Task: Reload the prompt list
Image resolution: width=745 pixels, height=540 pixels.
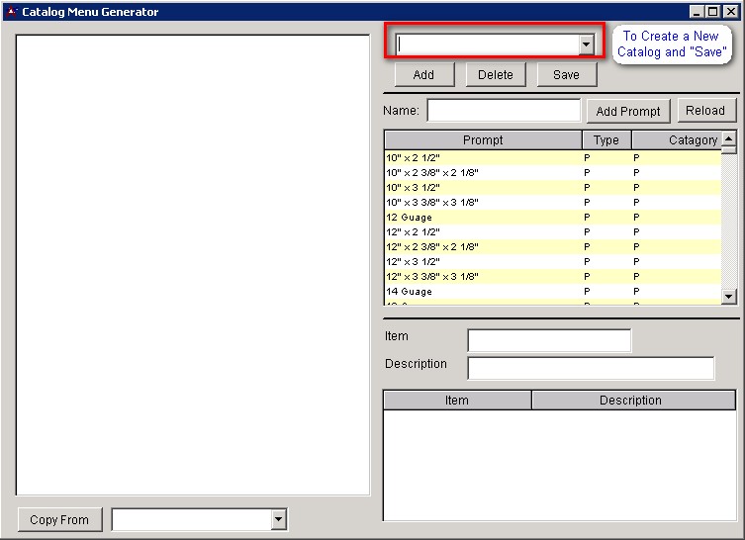Action: tap(705, 111)
